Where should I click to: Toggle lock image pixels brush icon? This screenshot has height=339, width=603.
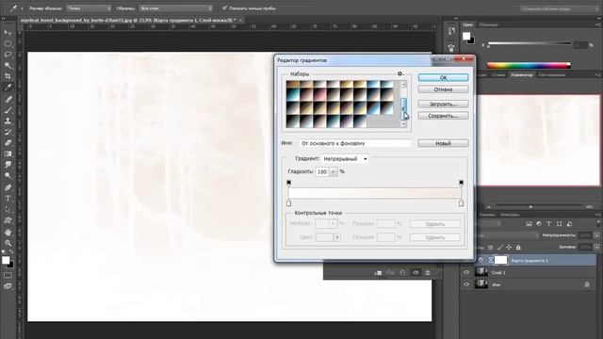pos(499,248)
